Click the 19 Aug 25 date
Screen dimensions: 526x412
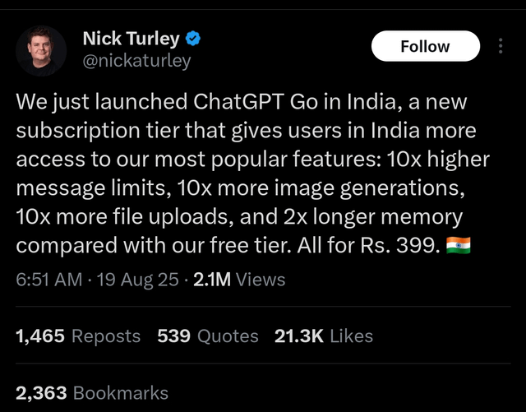pyautogui.click(x=137, y=280)
